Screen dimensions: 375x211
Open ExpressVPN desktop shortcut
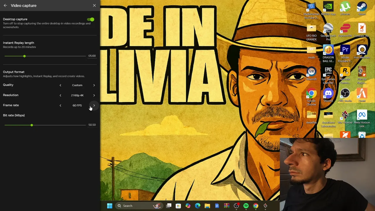coord(345,30)
